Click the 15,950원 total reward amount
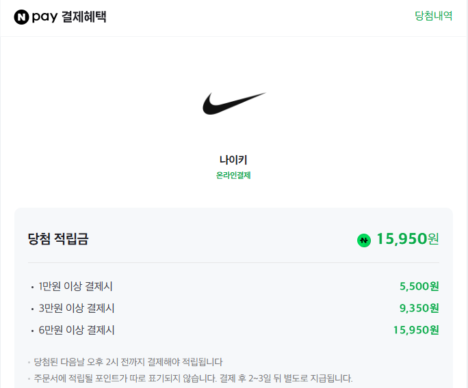468x388 pixels. (402, 239)
